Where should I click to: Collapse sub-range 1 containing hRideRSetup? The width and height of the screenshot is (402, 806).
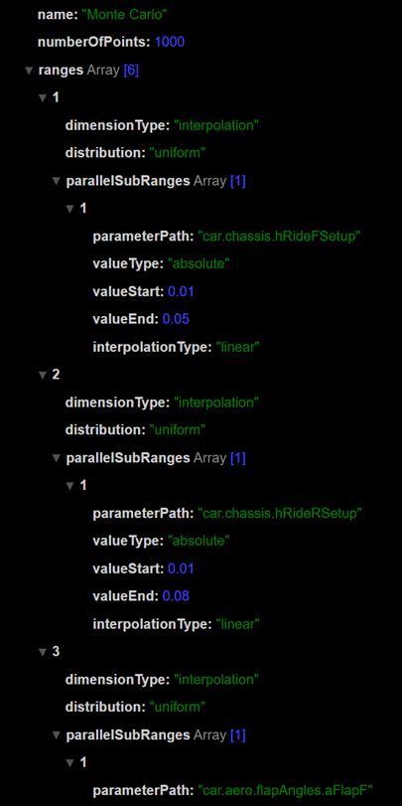pos(70,486)
